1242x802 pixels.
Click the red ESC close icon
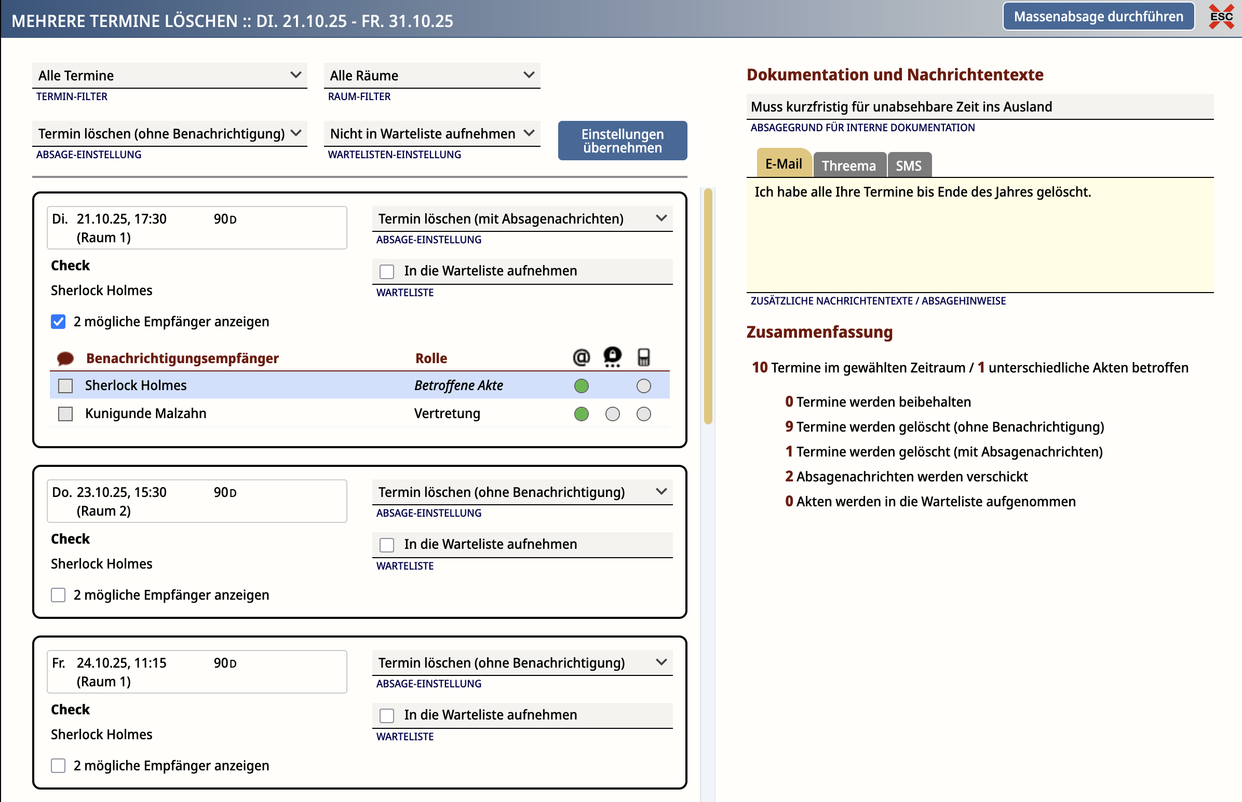tap(1221, 17)
